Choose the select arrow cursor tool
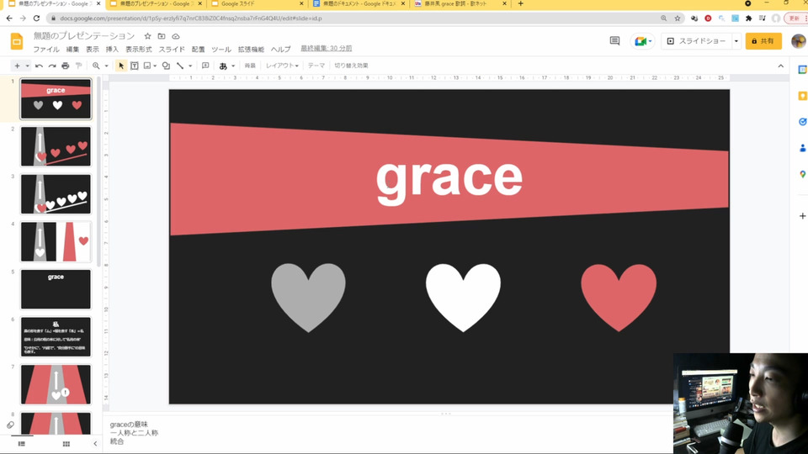The width and height of the screenshot is (808, 454). (121, 66)
